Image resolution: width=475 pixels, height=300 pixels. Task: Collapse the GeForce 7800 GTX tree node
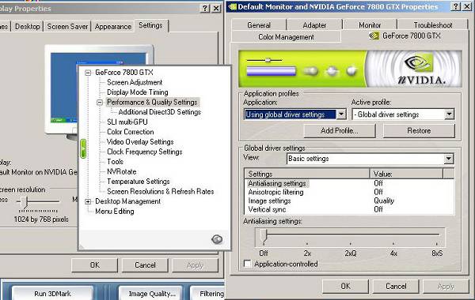88,73
